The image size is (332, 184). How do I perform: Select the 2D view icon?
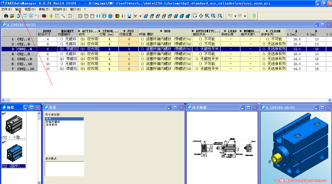click(x=31, y=16)
